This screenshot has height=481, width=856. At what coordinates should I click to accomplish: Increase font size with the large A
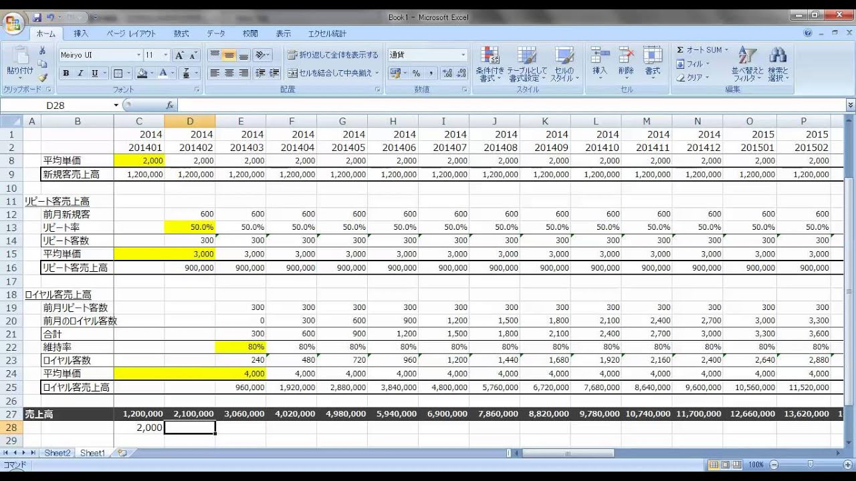[179, 55]
